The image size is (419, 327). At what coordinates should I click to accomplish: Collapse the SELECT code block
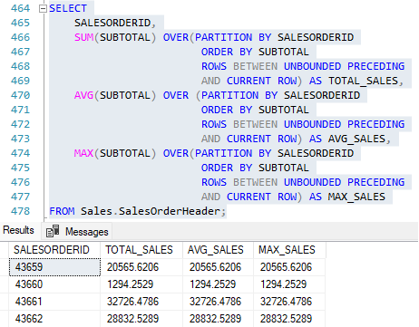[43, 9]
